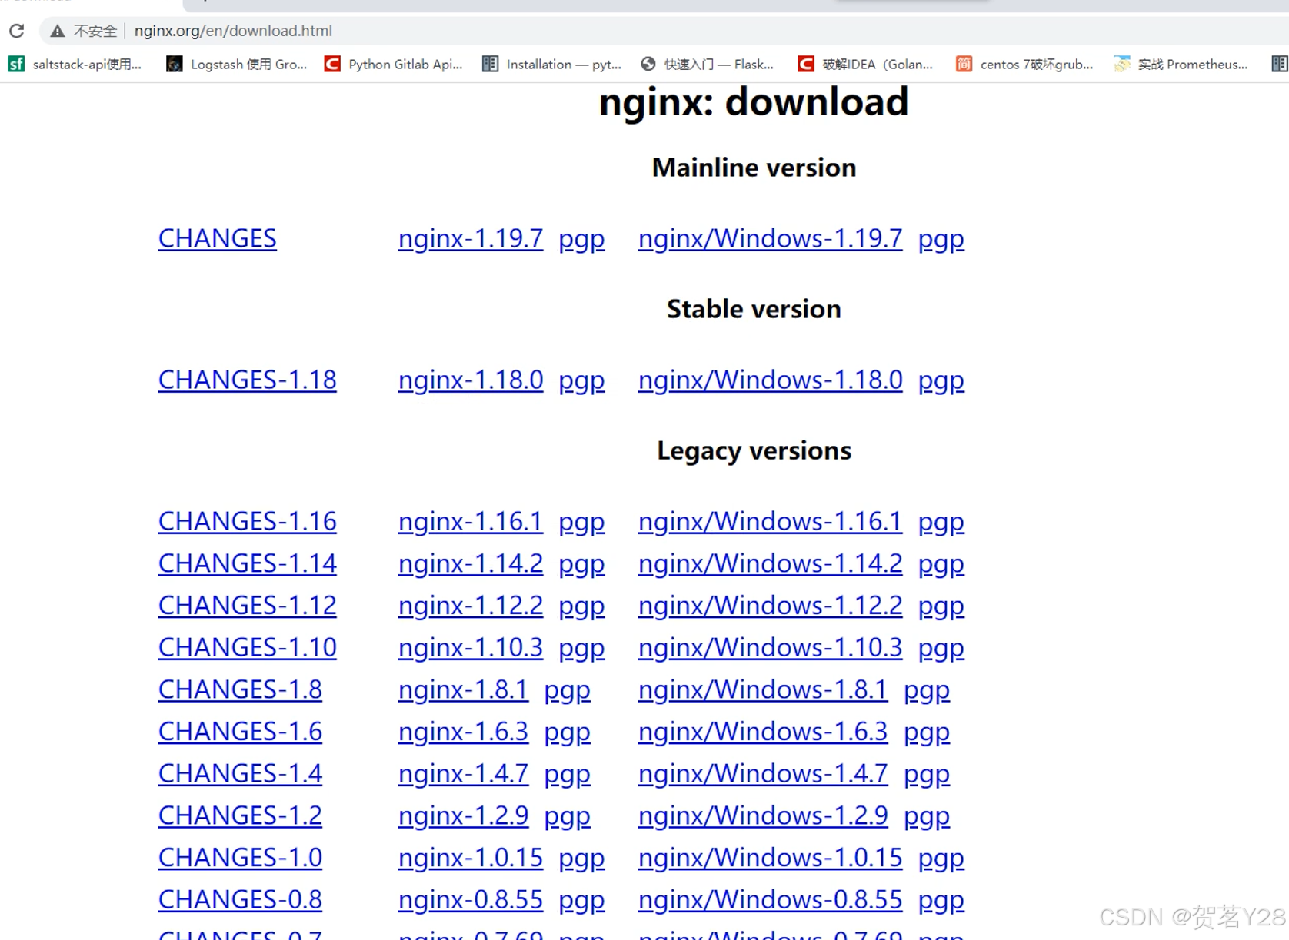Open pgp for nginx/Windows-1.18.0
This screenshot has height=940, width=1289.
(x=941, y=381)
